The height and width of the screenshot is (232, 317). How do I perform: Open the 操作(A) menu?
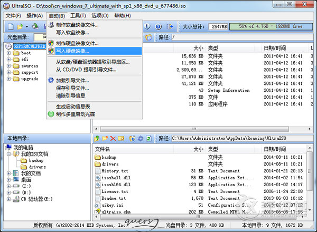click(x=34, y=16)
